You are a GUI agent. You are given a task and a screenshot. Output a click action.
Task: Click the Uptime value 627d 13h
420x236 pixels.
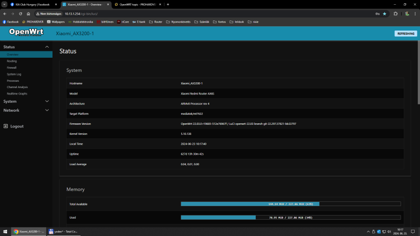(x=192, y=154)
